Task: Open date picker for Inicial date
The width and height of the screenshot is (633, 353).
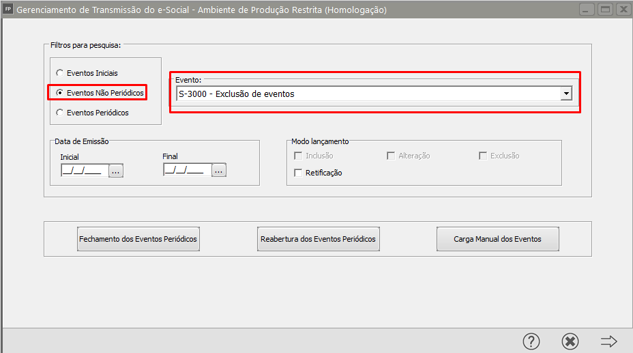Action: click(115, 171)
